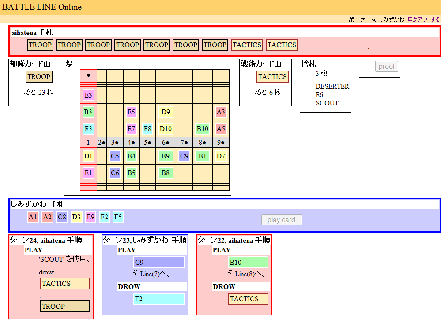
Task: Click the C9 card in turn 23 log
Action: pyautogui.click(x=159, y=263)
